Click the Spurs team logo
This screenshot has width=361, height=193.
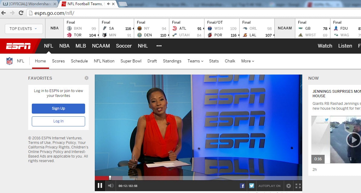tap(104, 28)
